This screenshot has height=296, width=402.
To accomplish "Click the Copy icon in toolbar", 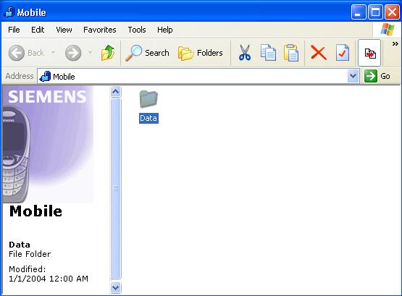I will [x=268, y=53].
